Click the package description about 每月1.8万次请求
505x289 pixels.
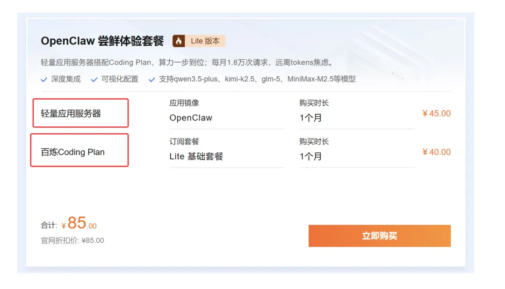pos(187,62)
